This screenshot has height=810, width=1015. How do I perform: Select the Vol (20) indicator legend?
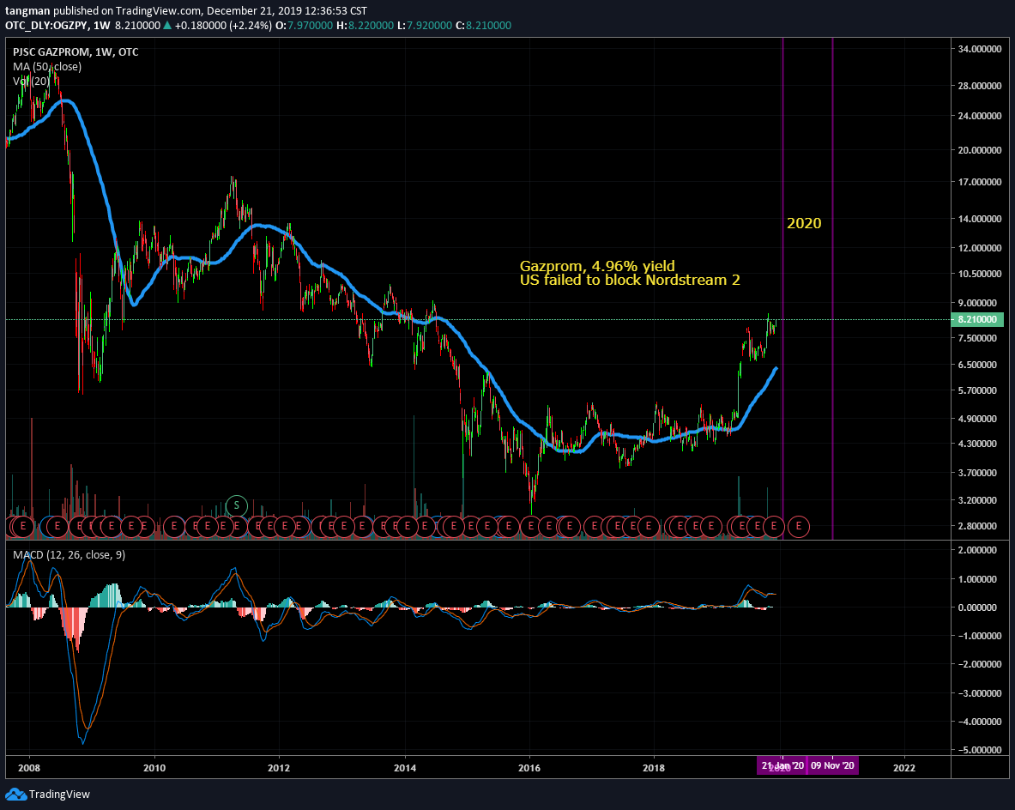31,81
